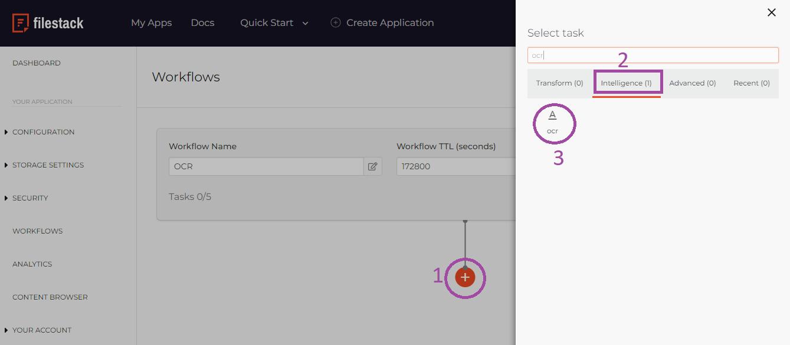Switch to the Intelligence tab
790x345 pixels.
click(626, 83)
